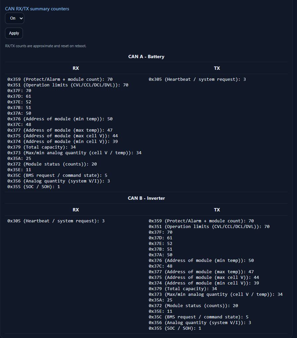
Task: Click the 0x305 Heartbeat entry in CAN B RX
Action: click(56, 221)
